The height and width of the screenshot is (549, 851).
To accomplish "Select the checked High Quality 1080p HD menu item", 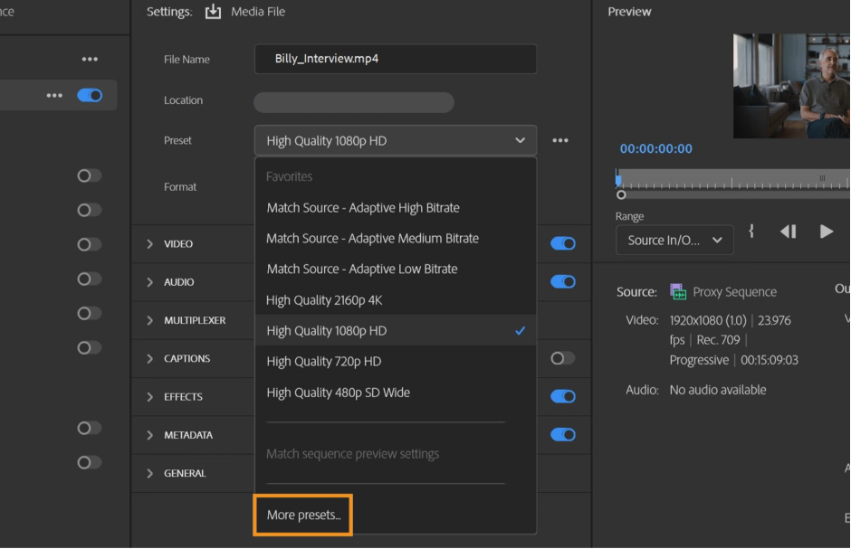I will [395, 331].
